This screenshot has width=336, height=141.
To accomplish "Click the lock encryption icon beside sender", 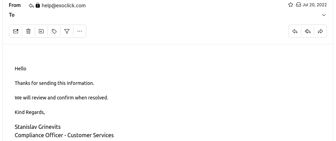I will tap(38, 6).
